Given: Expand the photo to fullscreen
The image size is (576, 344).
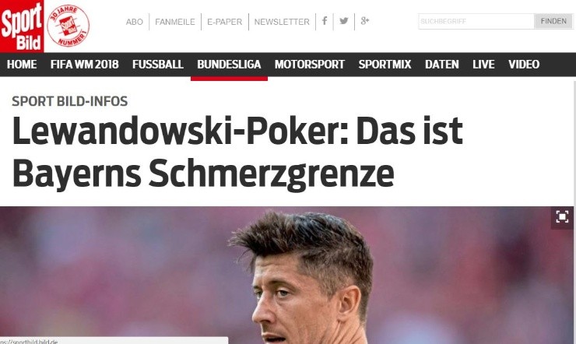Looking at the screenshot, I should [x=562, y=216].
